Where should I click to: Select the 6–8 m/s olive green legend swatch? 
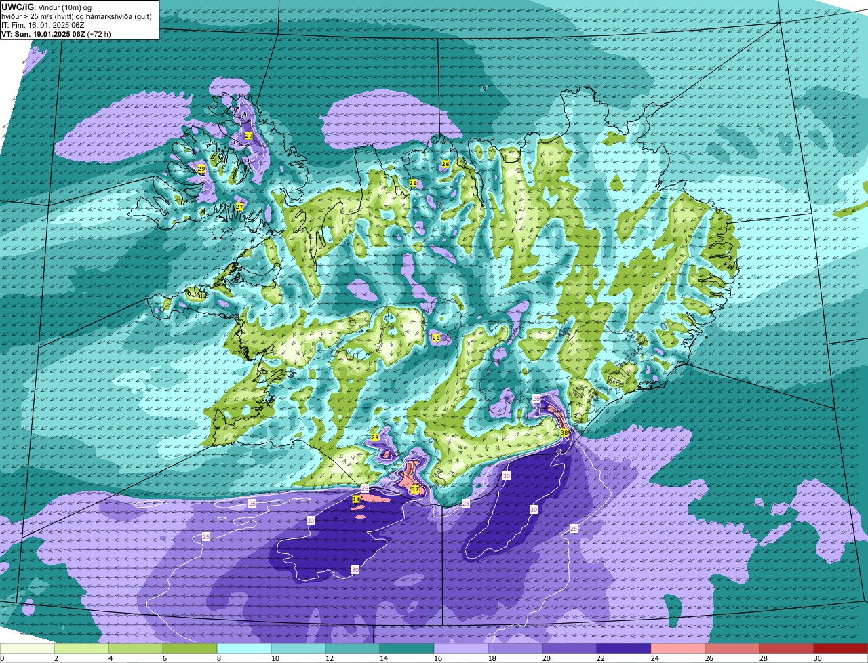[190, 649]
